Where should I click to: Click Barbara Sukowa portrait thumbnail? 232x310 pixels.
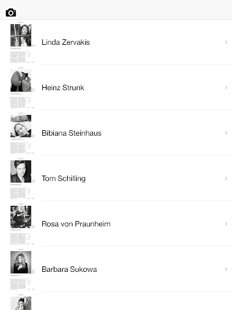tap(21, 262)
